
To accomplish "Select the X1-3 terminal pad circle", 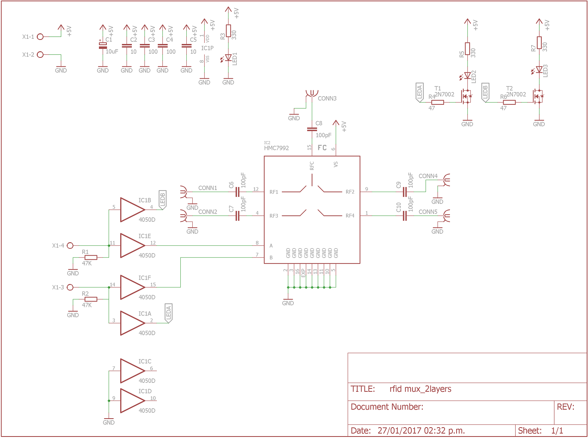I will [70, 287].
